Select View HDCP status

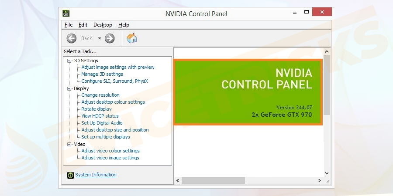[x=100, y=116]
